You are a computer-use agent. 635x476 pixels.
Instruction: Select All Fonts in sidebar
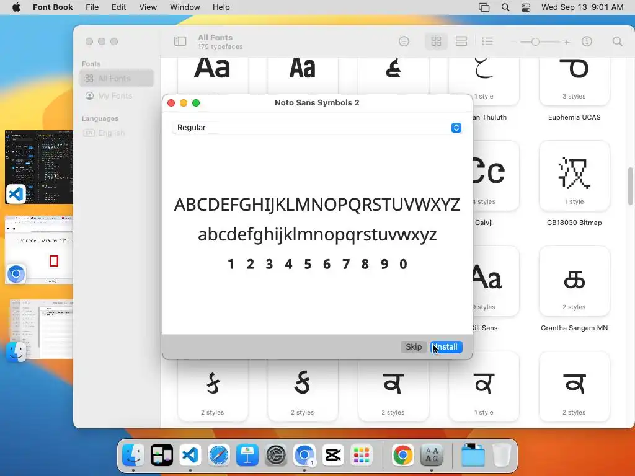pyautogui.click(x=117, y=78)
